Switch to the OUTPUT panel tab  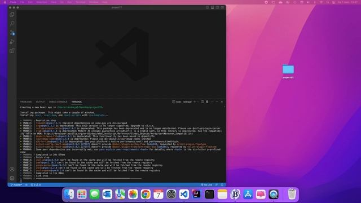click(40, 101)
